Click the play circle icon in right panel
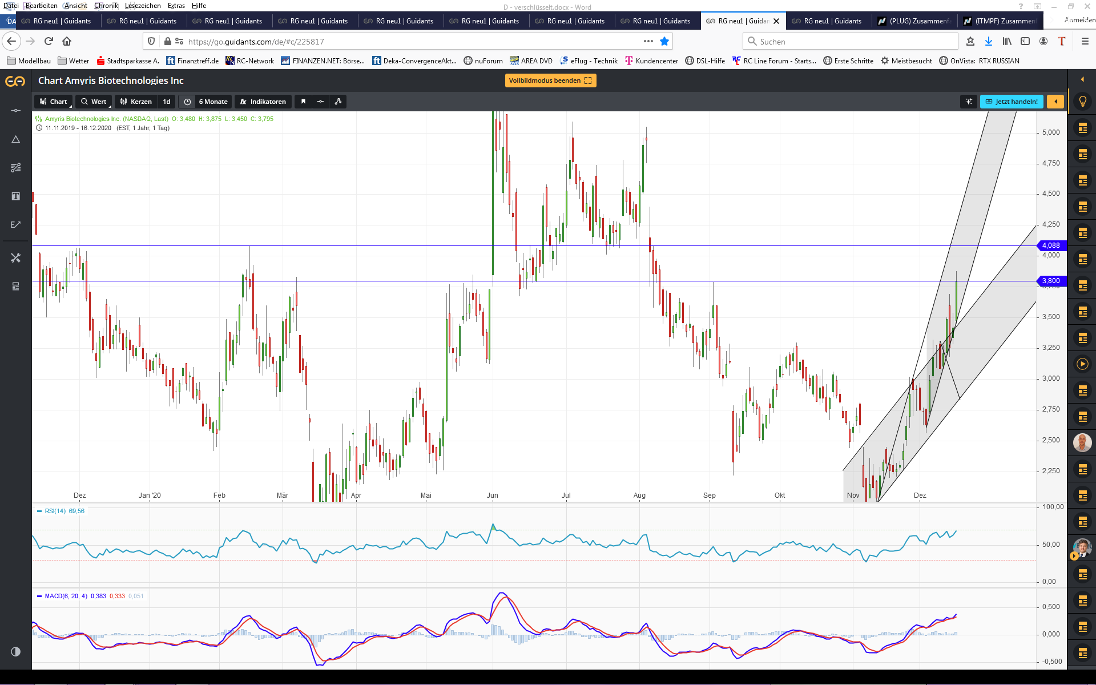The height and width of the screenshot is (685, 1096). tap(1082, 364)
